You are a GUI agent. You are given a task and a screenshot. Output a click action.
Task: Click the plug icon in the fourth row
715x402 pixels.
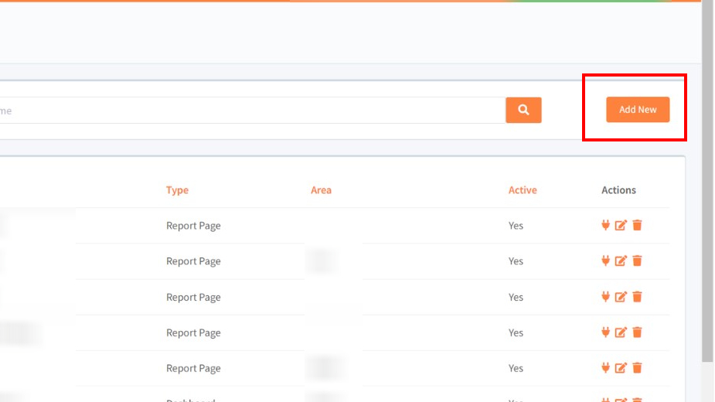click(605, 332)
